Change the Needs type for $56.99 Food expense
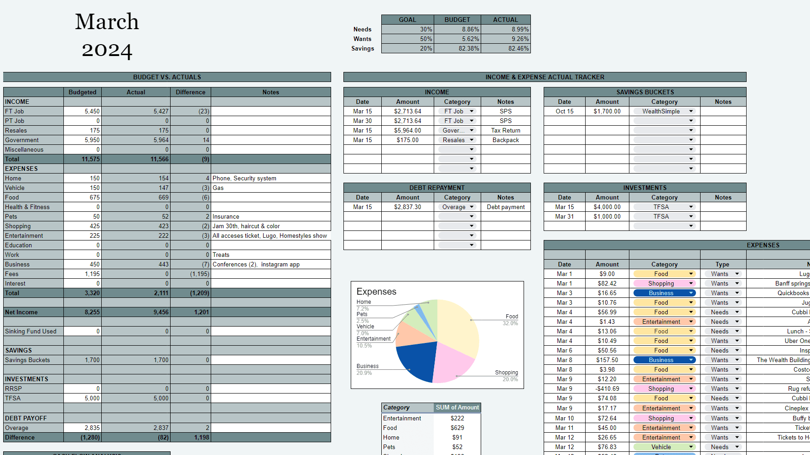This screenshot has width=810, height=455. [x=723, y=312]
